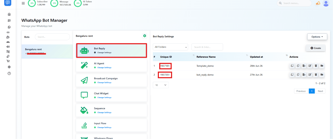
Task: Open the bot robot icon in the sidebar
Action: [x=8, y=37]
